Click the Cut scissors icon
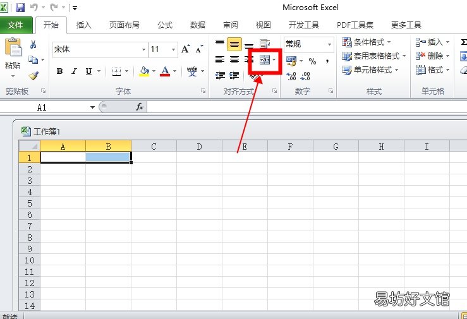 pos(33,44)
